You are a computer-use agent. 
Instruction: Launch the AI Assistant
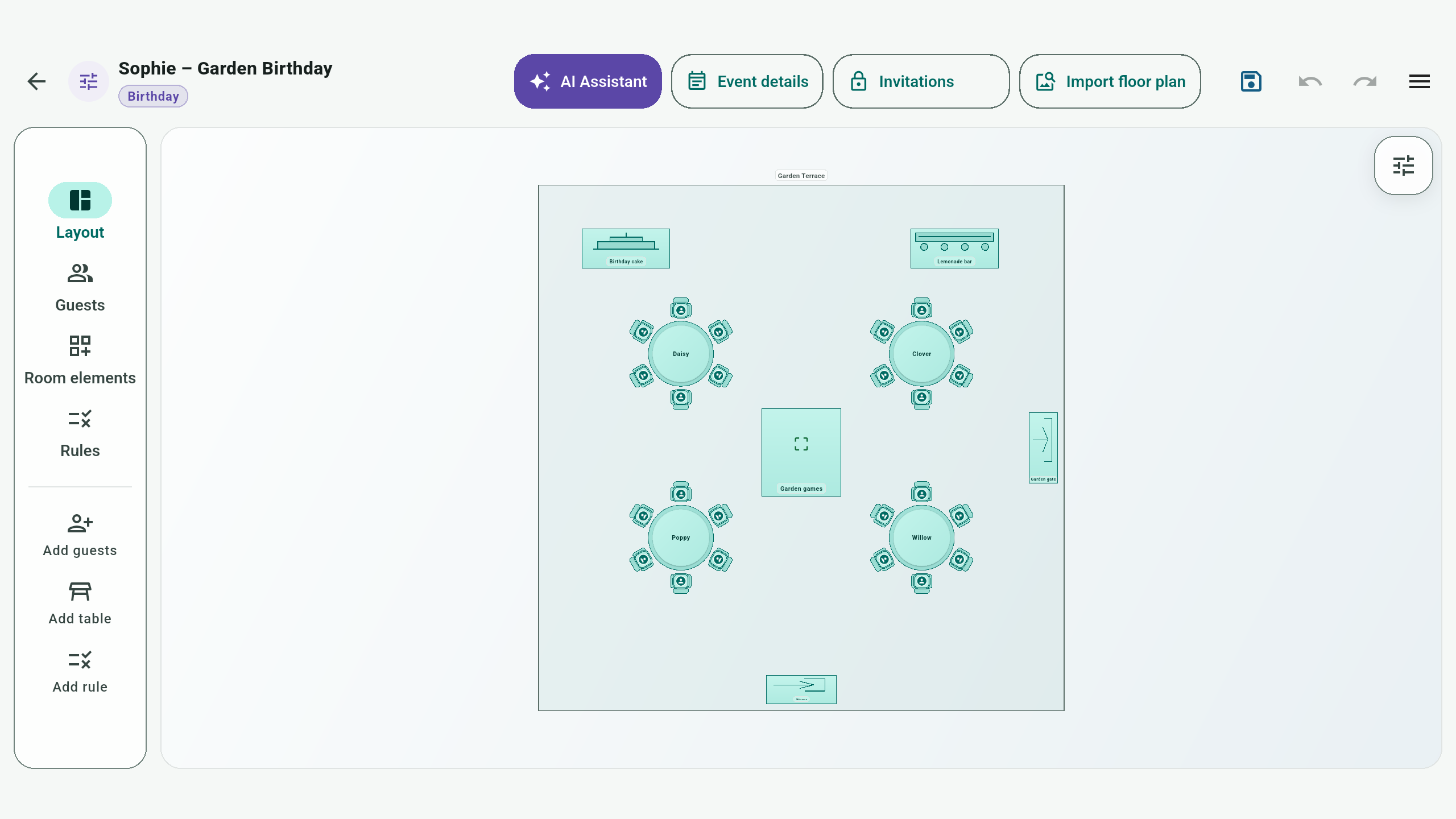[x=588, y=81]
